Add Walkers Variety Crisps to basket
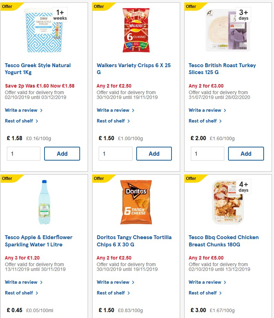The image size is (274, 318). (x=154, y=153)
